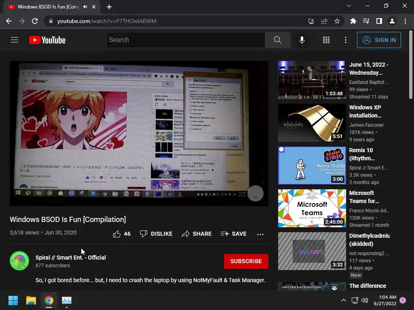This screenshot has height=310, width=414.
Task: Open Chrome three-dot menu
Action: tap(405, 21)
